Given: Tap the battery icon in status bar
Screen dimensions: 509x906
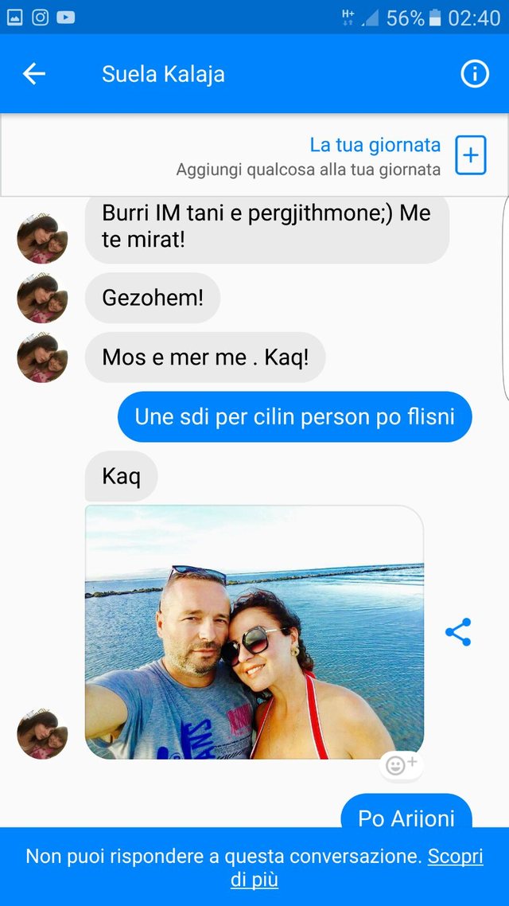Looking at the screenshot, I should (436, 18).
